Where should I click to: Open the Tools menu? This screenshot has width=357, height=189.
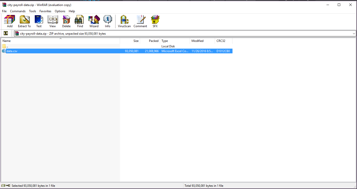pyautogui.click(x=32, y=11)
